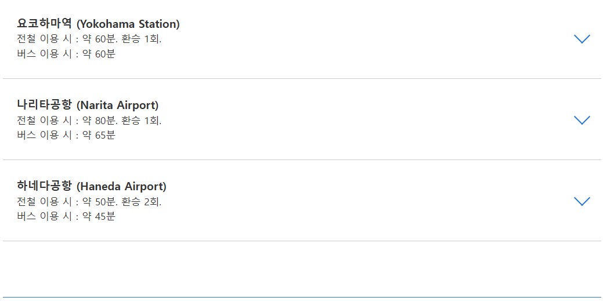Click divider between Narita and Haneda rows
The height and width of the screenshot is (301, 603).
pyautogui.click(x=302, y=159)
